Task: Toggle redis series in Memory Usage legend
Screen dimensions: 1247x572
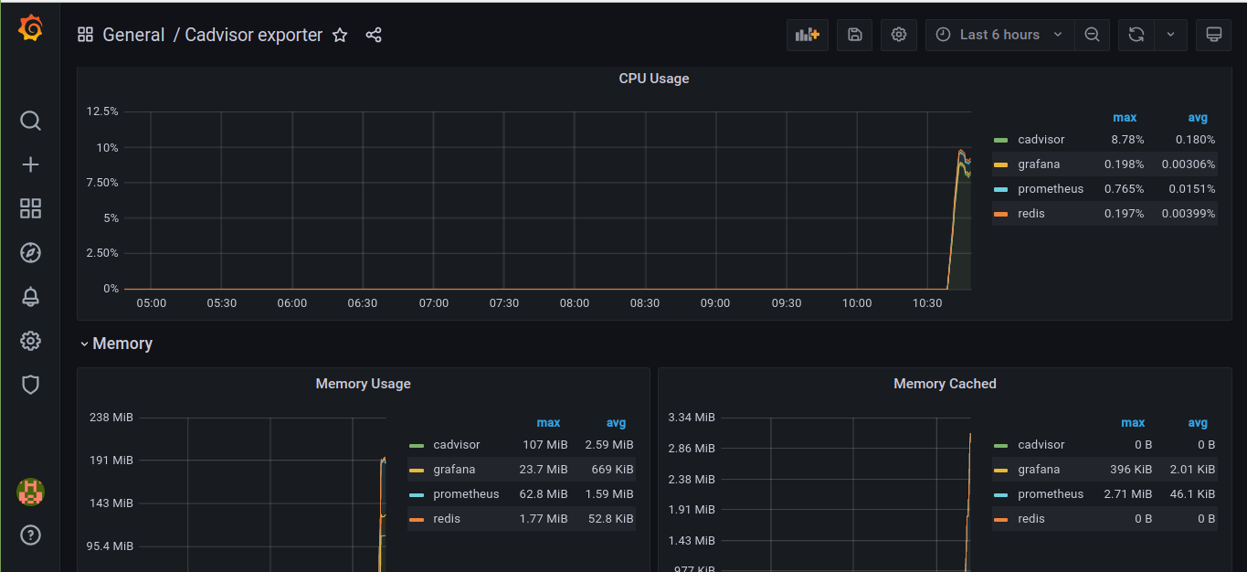Action: [447, 519]
